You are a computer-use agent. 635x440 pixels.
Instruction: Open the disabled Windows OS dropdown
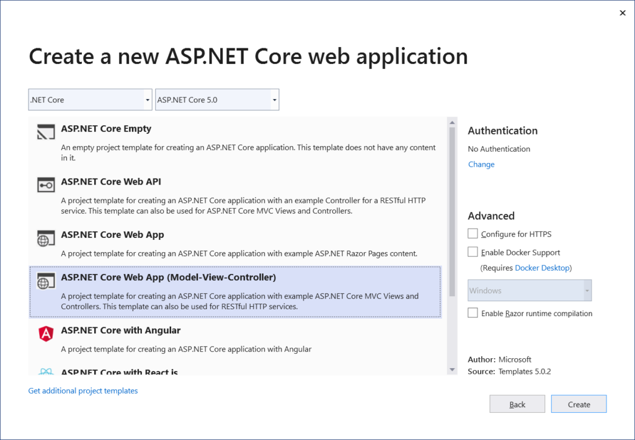point(530,290)
